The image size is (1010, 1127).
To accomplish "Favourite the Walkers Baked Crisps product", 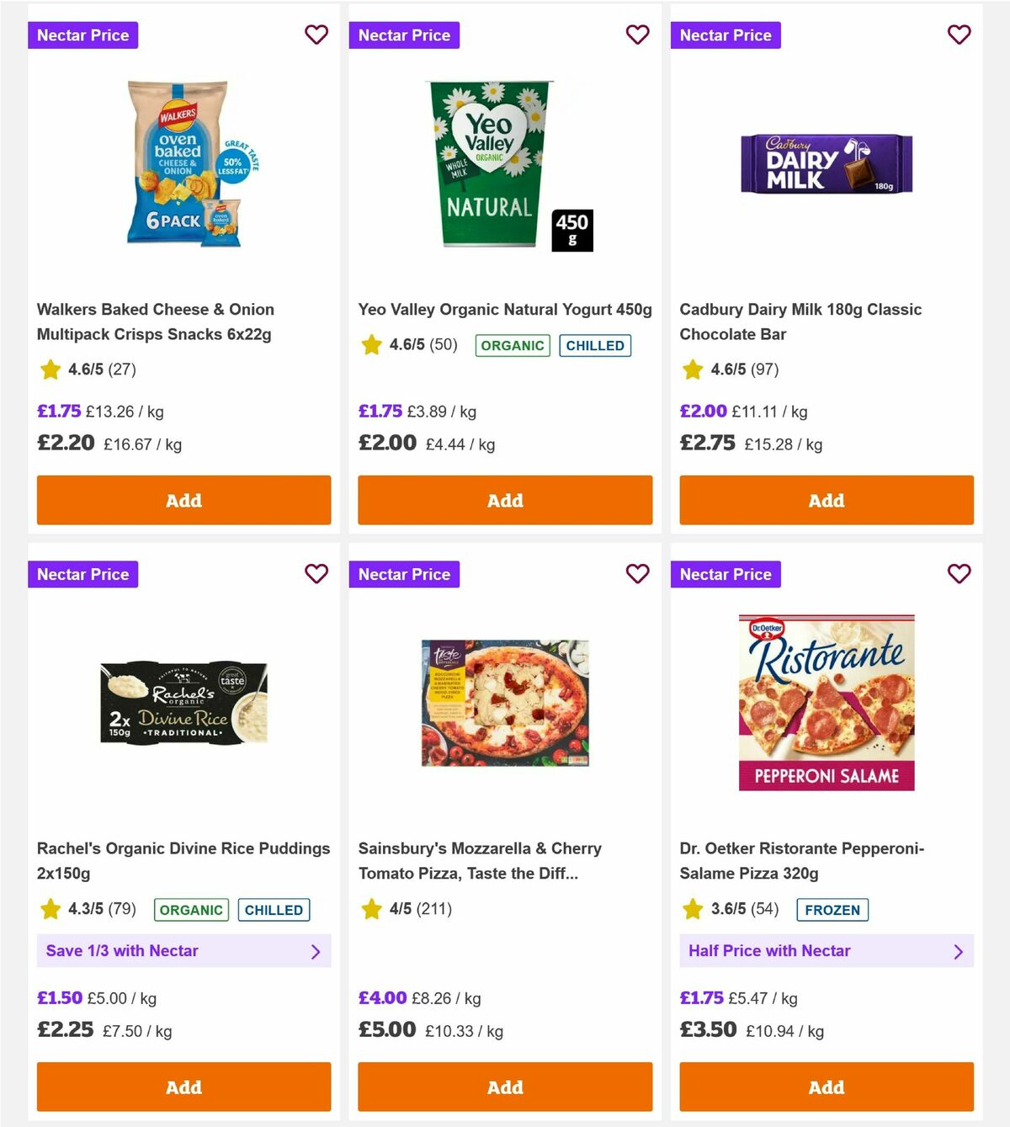I will click(316, 35).
